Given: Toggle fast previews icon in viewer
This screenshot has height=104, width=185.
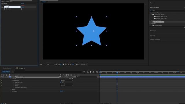Looking at the screenshot, I should point(56,64).
